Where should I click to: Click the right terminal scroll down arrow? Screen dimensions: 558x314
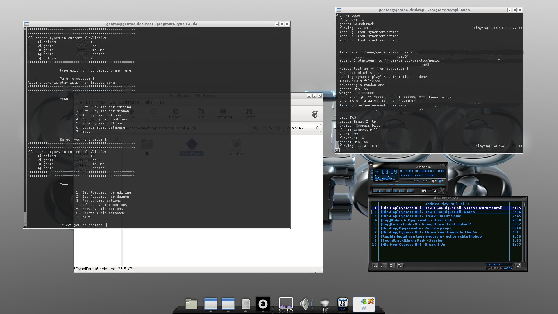pyautogui.click(x=337, y=150)
